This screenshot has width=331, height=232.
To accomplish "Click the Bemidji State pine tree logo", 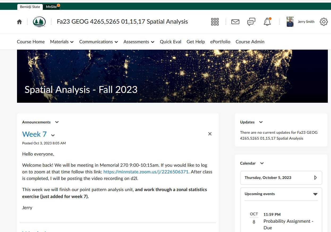I will 39,22.
